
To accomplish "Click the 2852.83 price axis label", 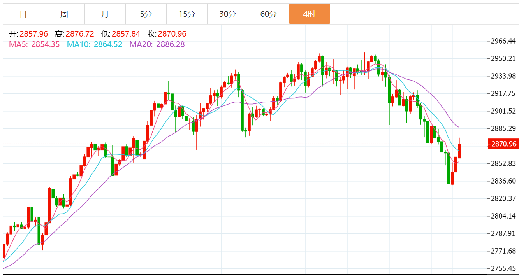I will (504, 163).
